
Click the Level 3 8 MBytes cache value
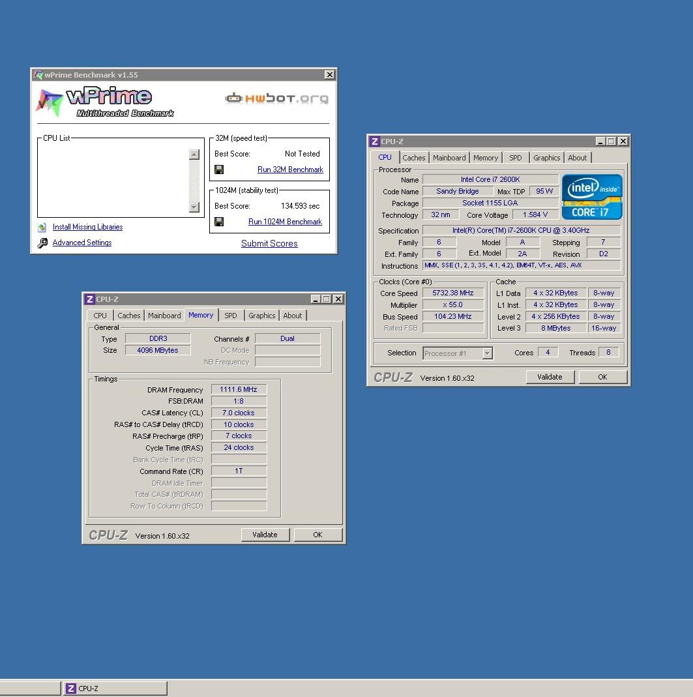tap(556, 328)
